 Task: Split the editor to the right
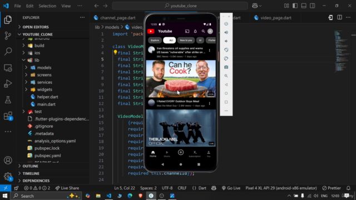pos(340,17)
